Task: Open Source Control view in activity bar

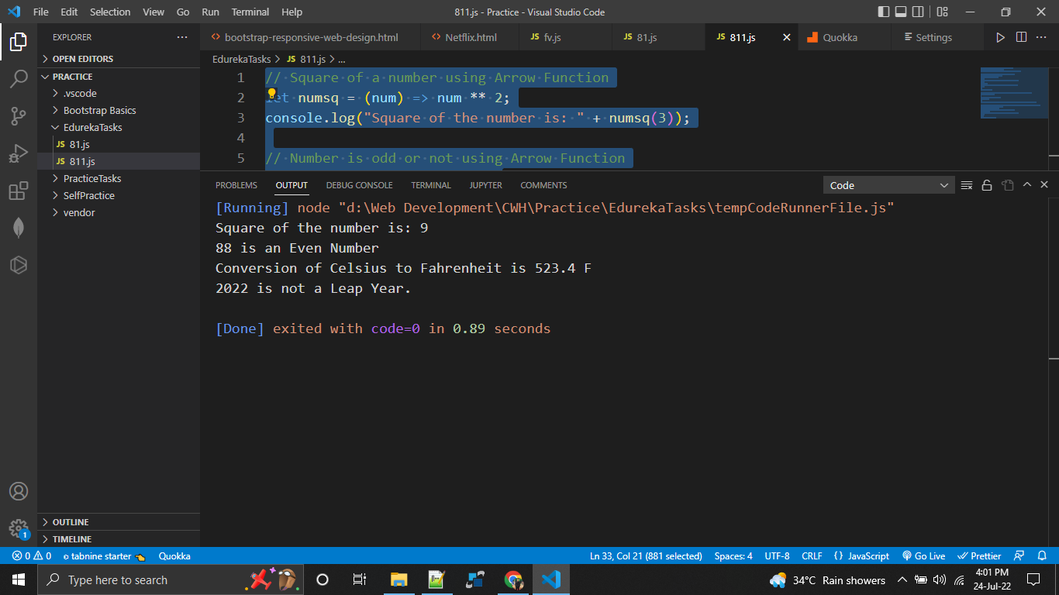Action: point(19,113)
